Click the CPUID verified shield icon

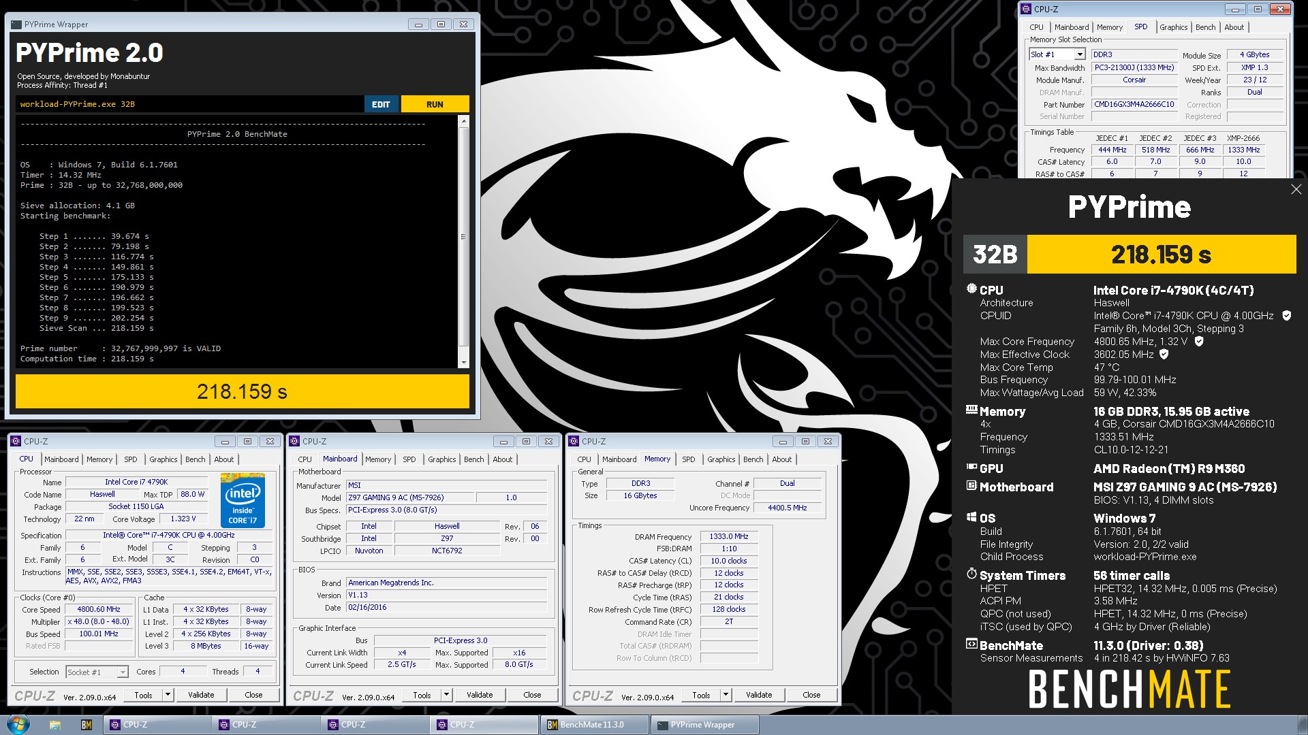point(1286,315)
